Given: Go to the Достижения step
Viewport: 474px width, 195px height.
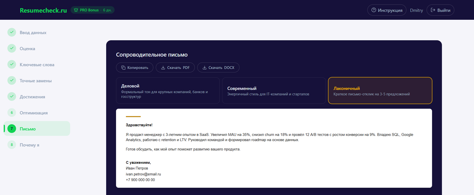Looking at the screenshot, I should coord(32,97).
